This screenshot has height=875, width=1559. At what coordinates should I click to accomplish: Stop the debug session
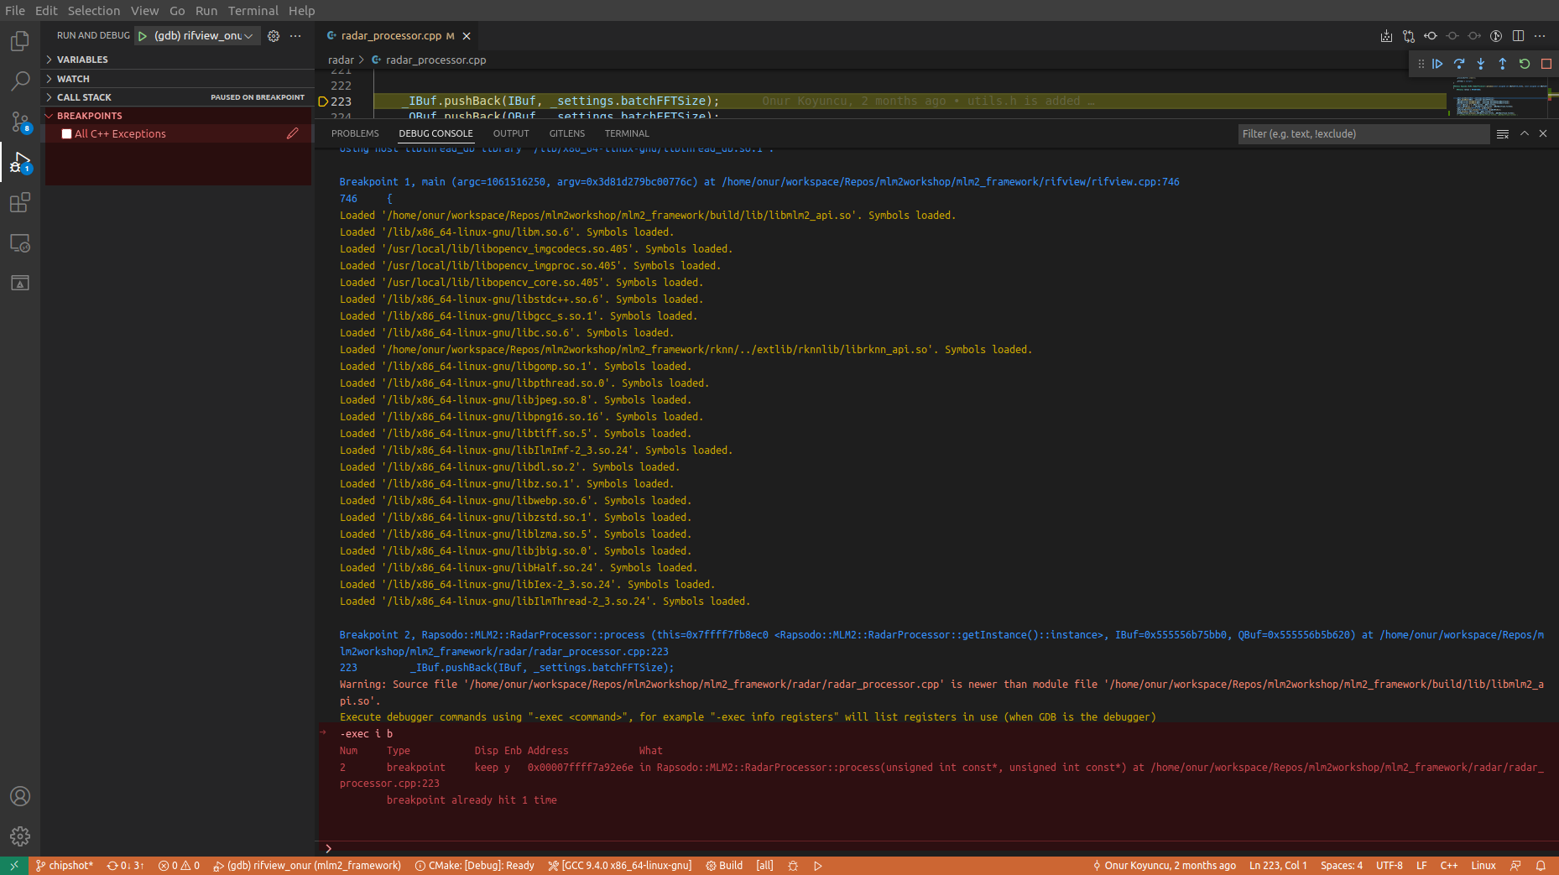1546,63
